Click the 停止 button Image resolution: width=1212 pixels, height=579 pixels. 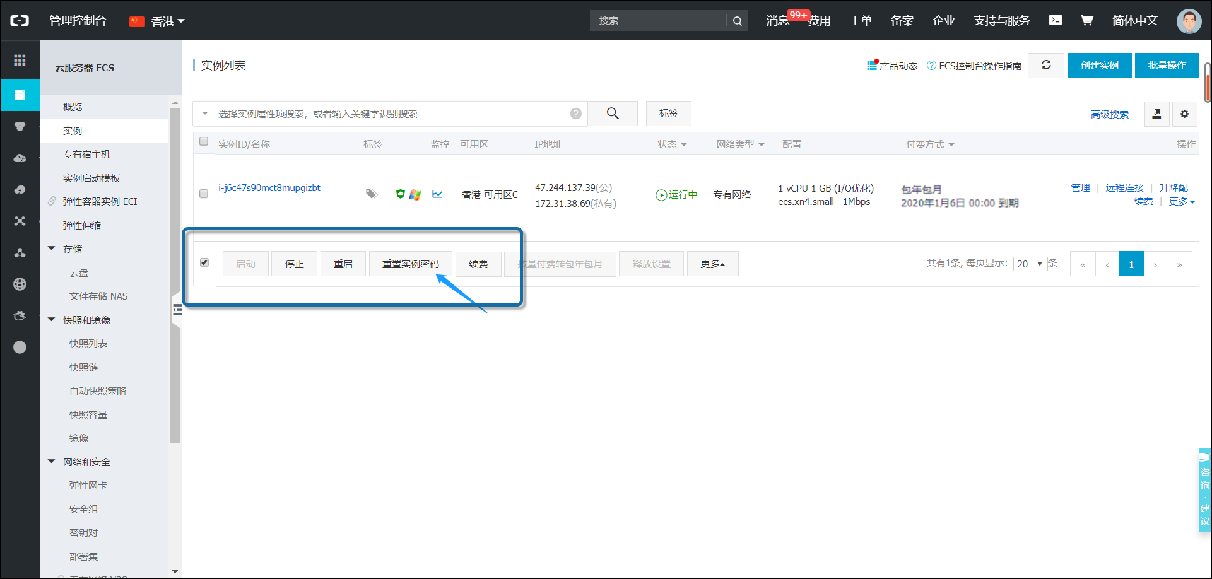coord(294,264)
